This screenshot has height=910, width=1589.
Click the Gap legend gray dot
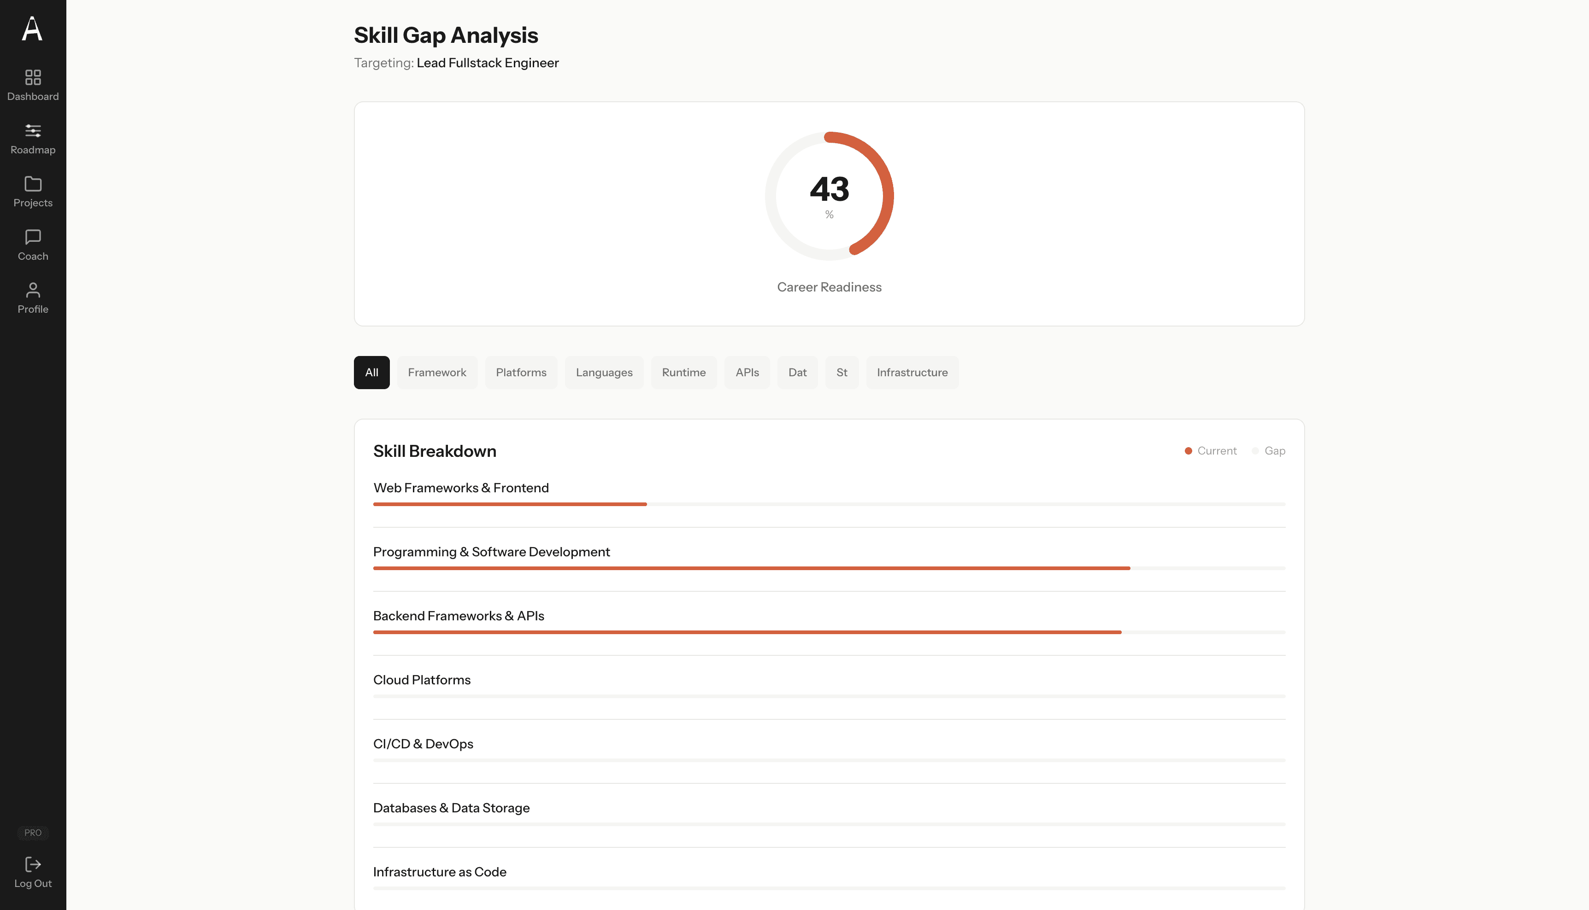pos(1255,451)
